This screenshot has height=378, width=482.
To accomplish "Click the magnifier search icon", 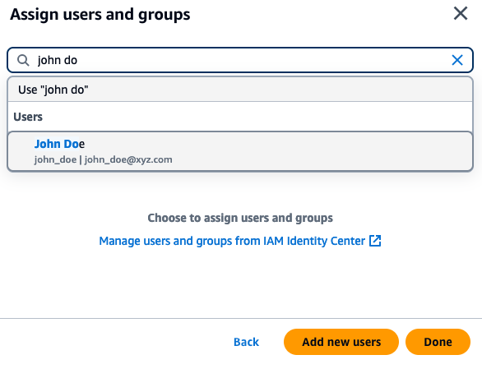I will pos(23,60).
